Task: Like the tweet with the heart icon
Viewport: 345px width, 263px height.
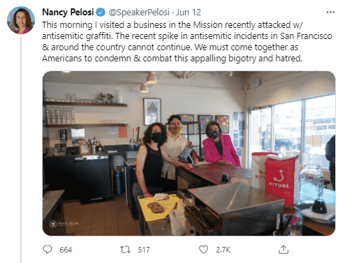Action: pos(203,250)
